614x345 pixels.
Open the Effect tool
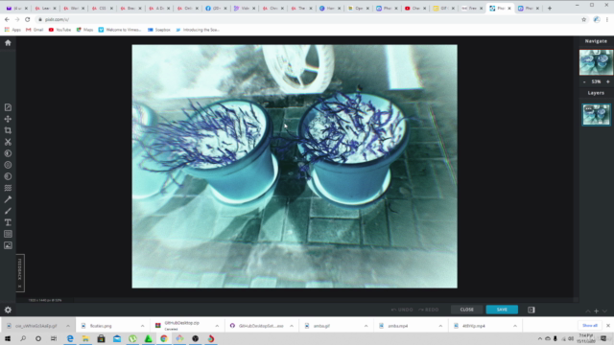click(8, 176)
